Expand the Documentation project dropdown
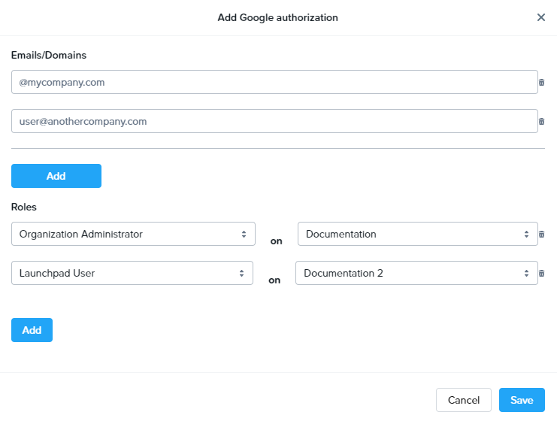The image size is (557, 424). point(417,234)
